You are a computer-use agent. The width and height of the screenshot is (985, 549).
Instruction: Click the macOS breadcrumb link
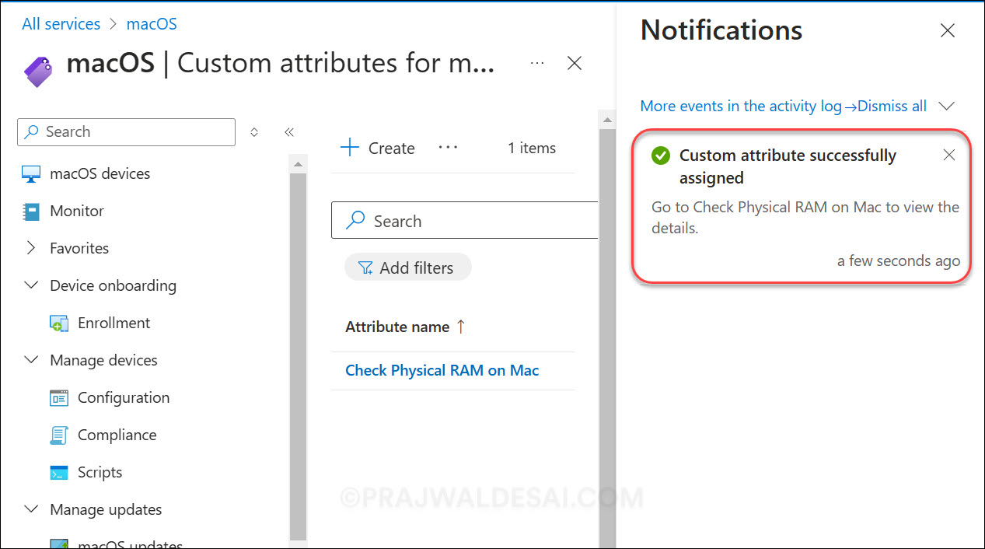152,24
